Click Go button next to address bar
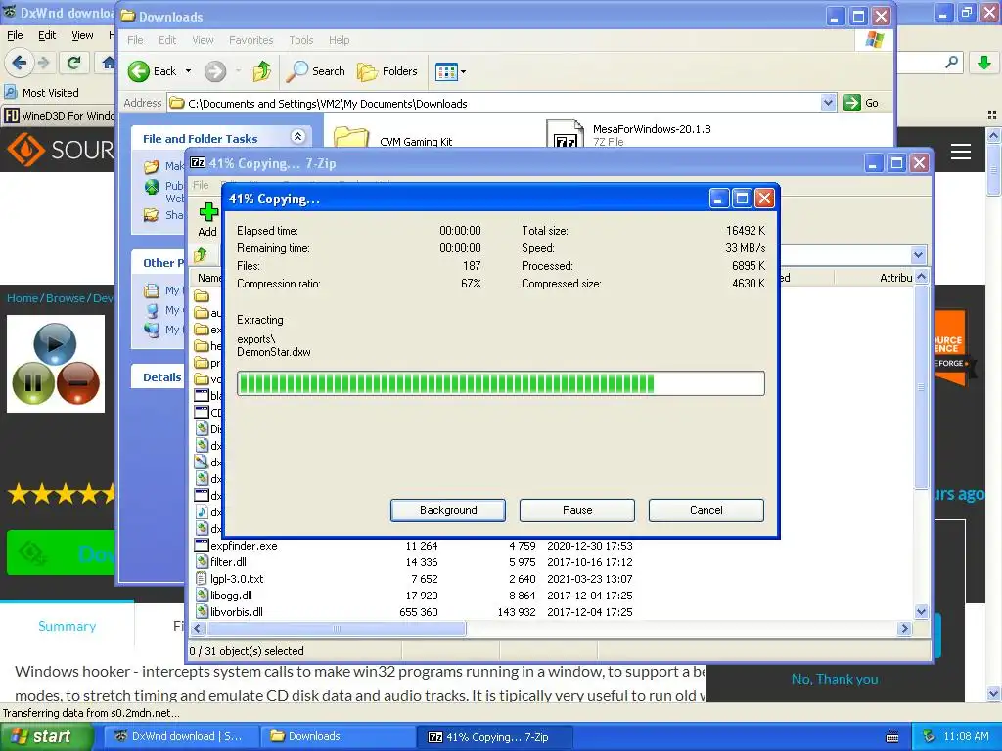 tap(861, 103)
